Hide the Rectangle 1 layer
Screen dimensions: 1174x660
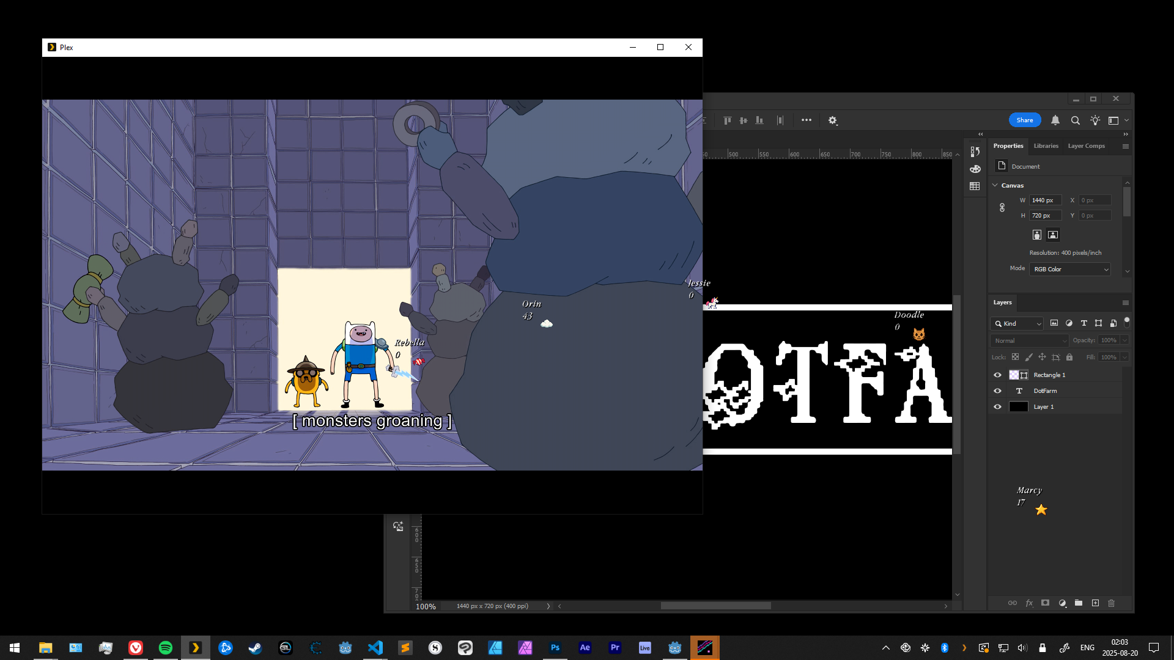[997, 375]
